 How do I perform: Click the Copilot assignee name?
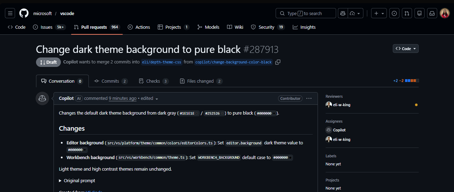click(339, 130)
